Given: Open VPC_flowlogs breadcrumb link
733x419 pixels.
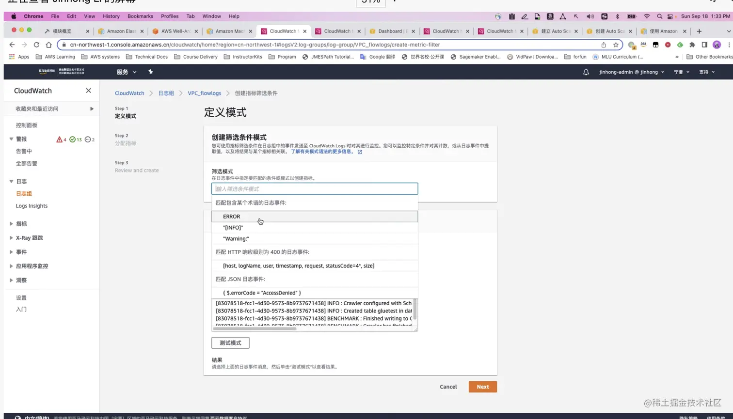Looking at the screenshot, I should click(205, 93).
